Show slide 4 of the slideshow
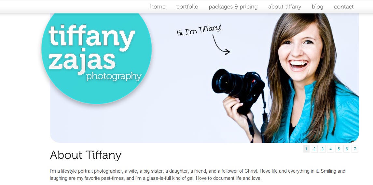The height and width of the screenshot is (185, 373). point(330,149)
